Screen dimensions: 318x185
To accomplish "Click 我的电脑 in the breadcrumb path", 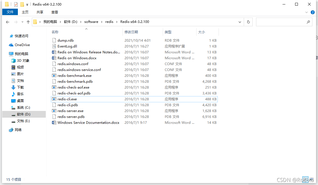I will coord(50,22).
